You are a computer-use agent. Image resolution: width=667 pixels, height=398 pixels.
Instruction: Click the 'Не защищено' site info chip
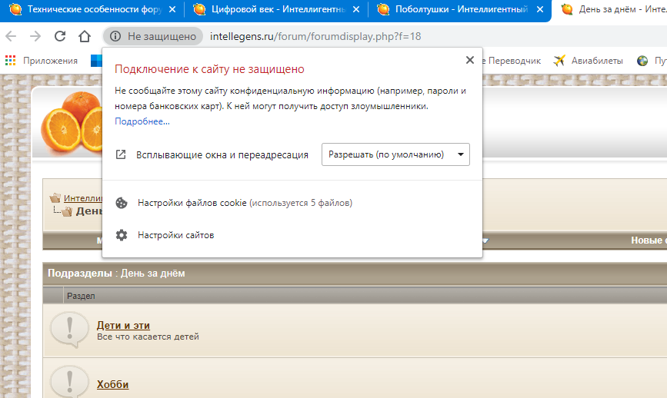[152, 36]
